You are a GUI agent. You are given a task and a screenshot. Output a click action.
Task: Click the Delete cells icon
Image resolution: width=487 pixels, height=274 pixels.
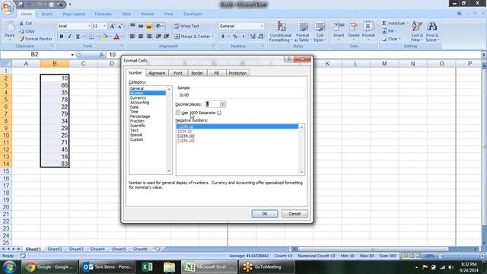(x=353, y=27)
